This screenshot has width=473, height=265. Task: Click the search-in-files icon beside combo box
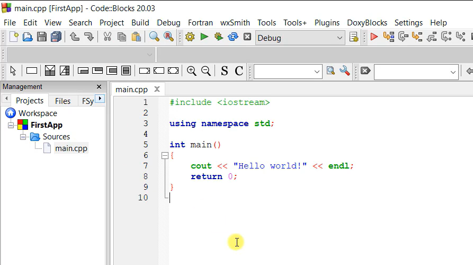pyautogui.click(x=331, y=71)
